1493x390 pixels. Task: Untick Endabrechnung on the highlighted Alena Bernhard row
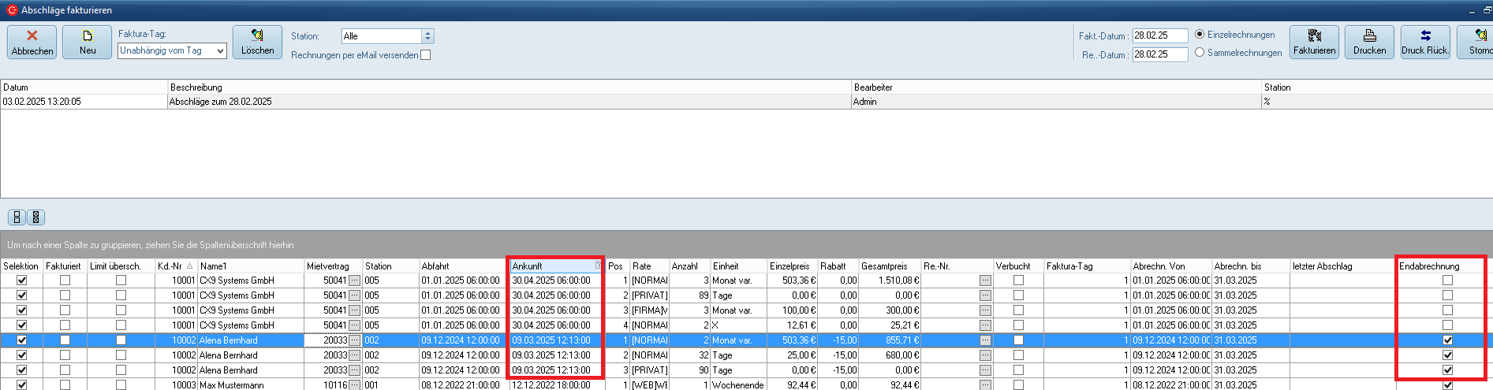tap(1447, 340)
